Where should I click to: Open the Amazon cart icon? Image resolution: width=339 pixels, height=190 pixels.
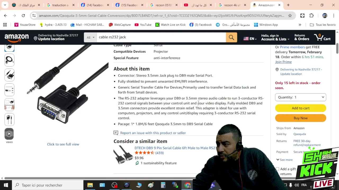tap(322, 37)
